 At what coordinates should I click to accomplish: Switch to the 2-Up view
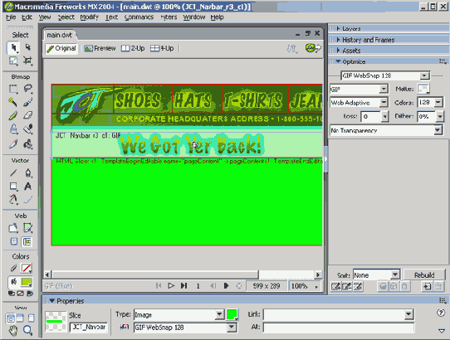click(133, 48)
